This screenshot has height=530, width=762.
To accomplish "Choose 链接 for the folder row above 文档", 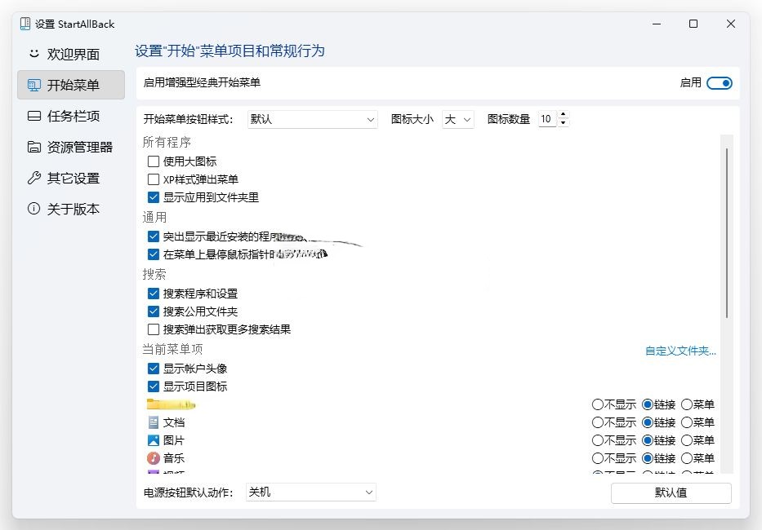I will [648, 404].
